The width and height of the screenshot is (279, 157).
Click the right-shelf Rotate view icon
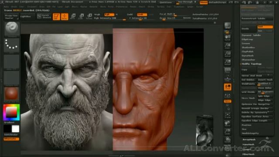pos(228,140)
